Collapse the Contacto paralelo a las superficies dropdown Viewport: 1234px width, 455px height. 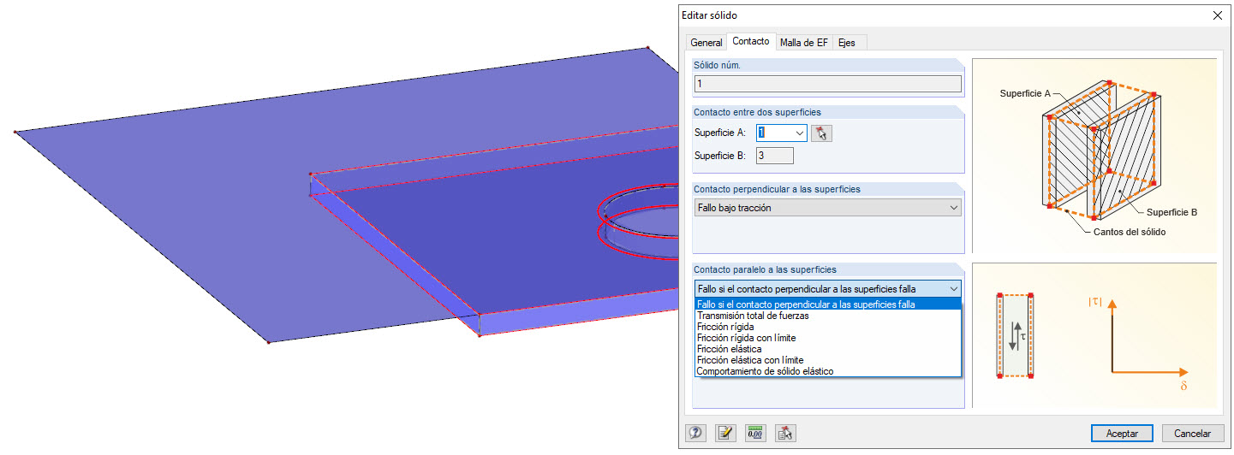click(x=954, y=289)
